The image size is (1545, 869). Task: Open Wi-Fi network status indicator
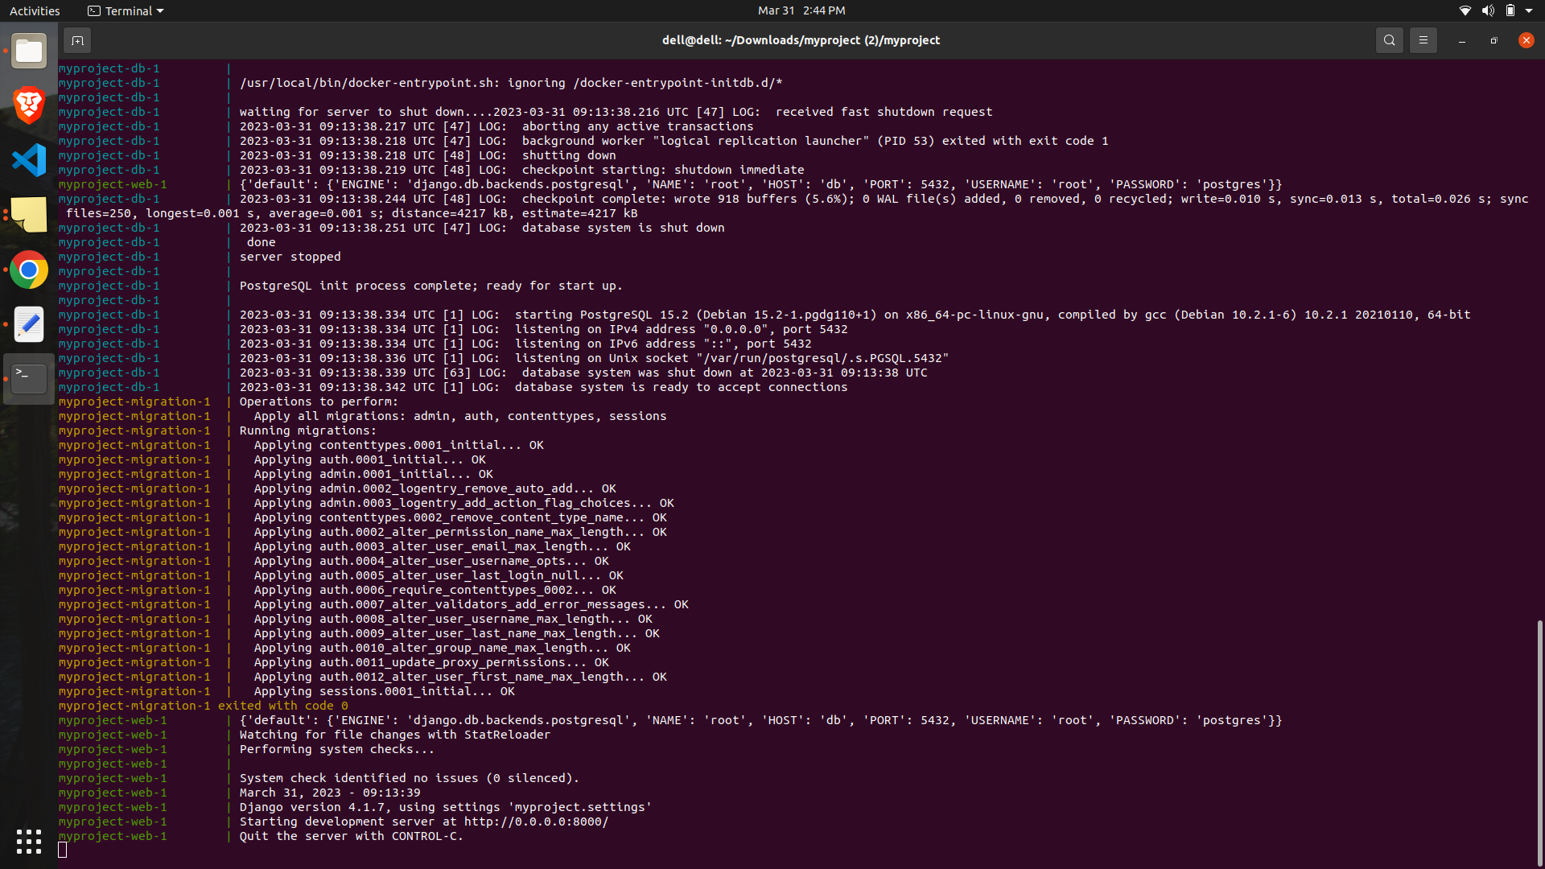(1465, 10)
